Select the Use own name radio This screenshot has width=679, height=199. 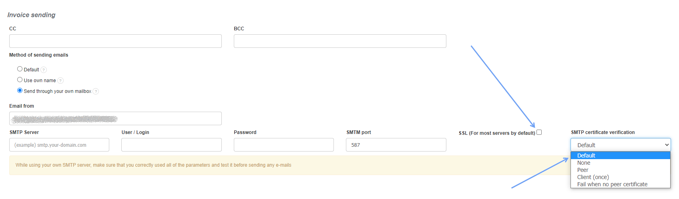click(x=20, y=80)
